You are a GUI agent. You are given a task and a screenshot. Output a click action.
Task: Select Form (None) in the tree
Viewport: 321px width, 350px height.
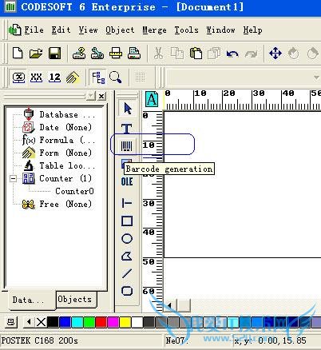click(x=57, y=153)
